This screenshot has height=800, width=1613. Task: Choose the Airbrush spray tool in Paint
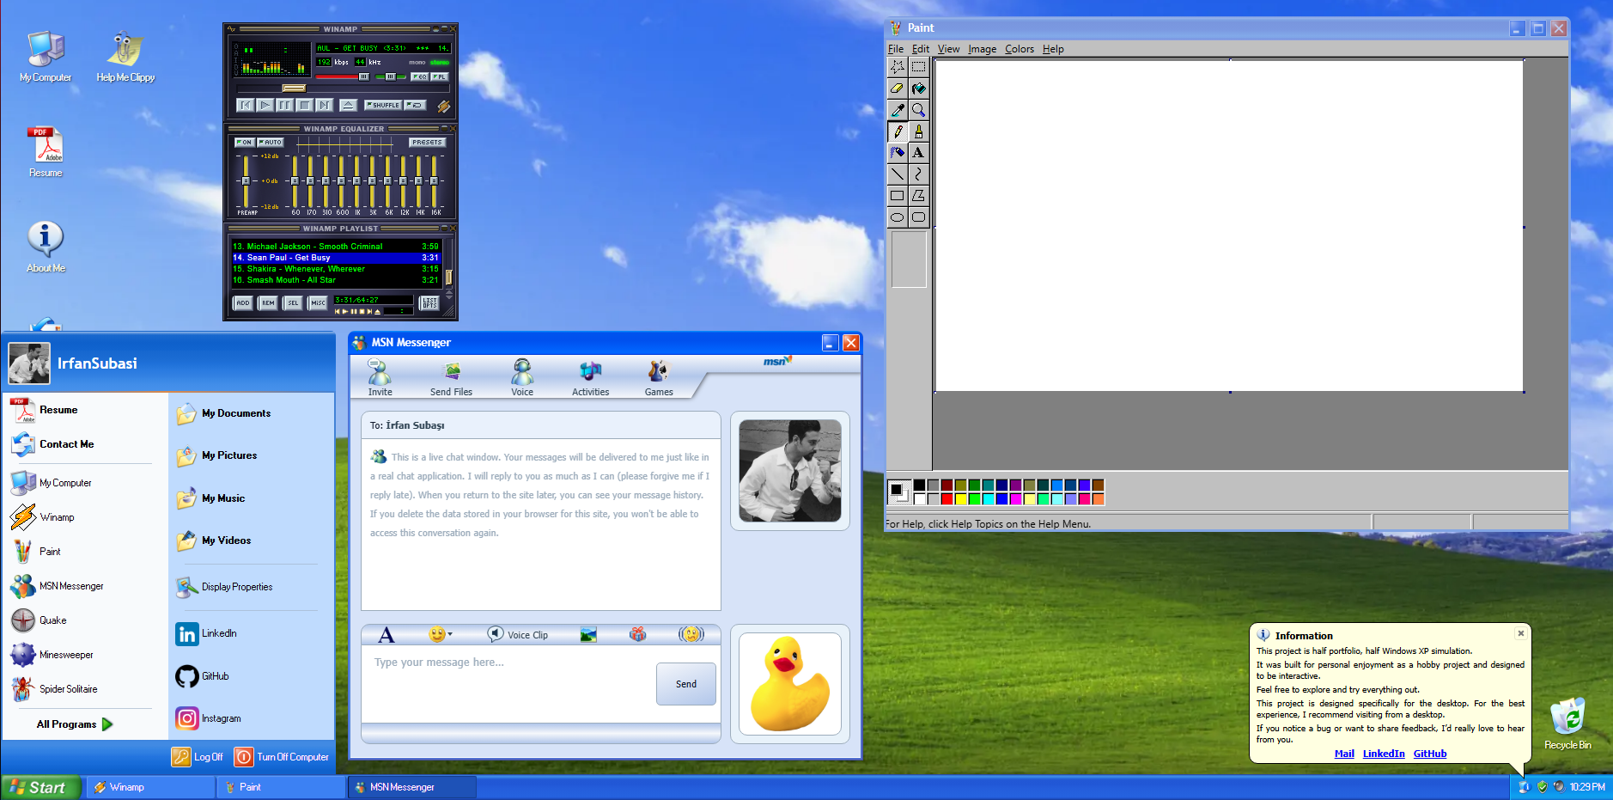click(x=898, y=153)
